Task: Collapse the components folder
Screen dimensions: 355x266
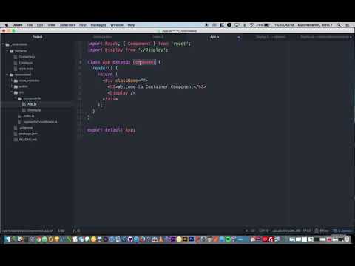Action: pos(32,98)
